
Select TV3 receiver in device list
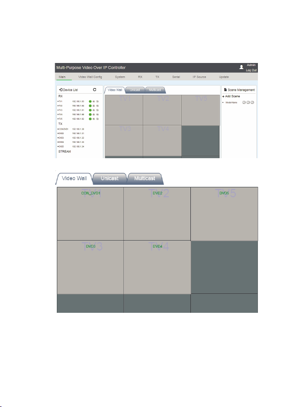[x=78, y=110]
